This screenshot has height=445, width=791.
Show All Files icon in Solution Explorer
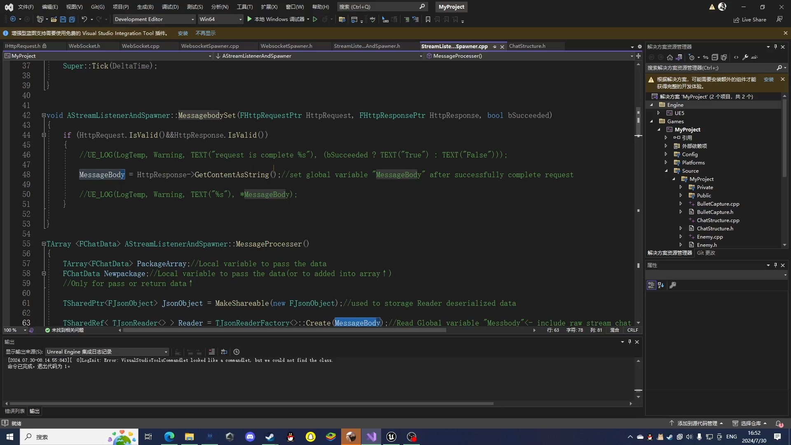pyautogui.click(x=724, y=57)
